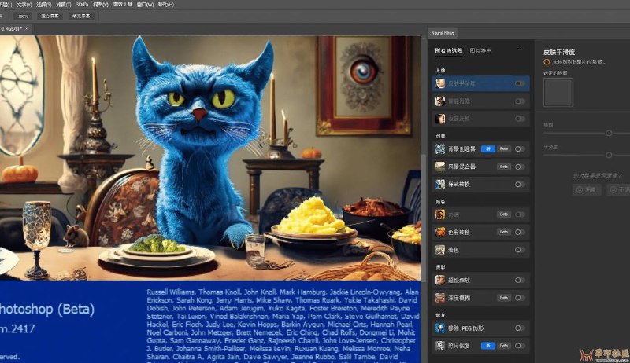Click the 着色 filter icon
630x363 pixels.
tap(440, 250)
